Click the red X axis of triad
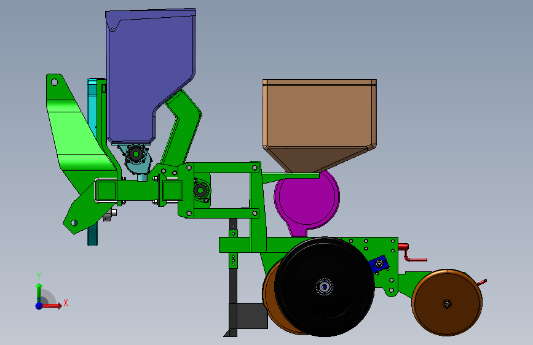The height and width of the screenshot is (345, 533). 52,306
